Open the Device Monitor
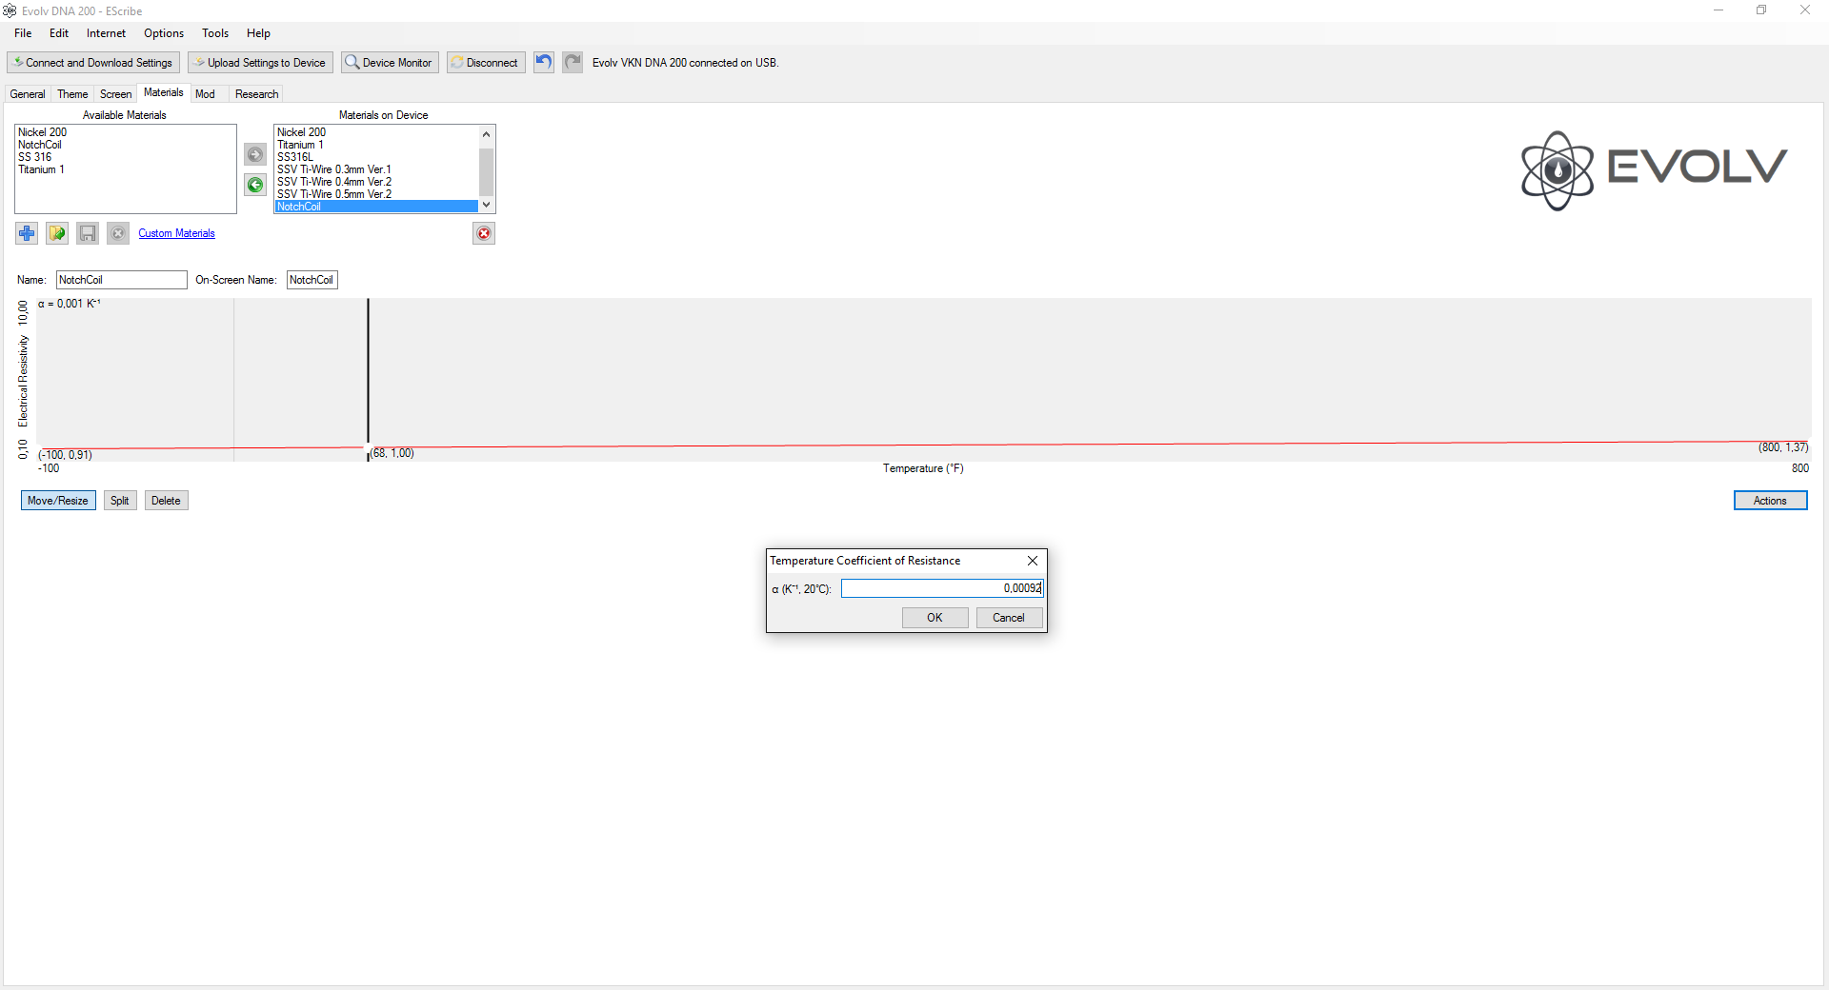 tap(391, 63)
